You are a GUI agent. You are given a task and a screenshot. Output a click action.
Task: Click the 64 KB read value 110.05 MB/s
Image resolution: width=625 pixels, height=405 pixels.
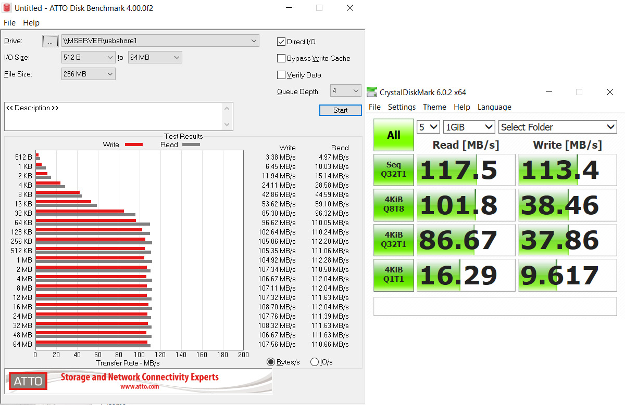(330, 223)
